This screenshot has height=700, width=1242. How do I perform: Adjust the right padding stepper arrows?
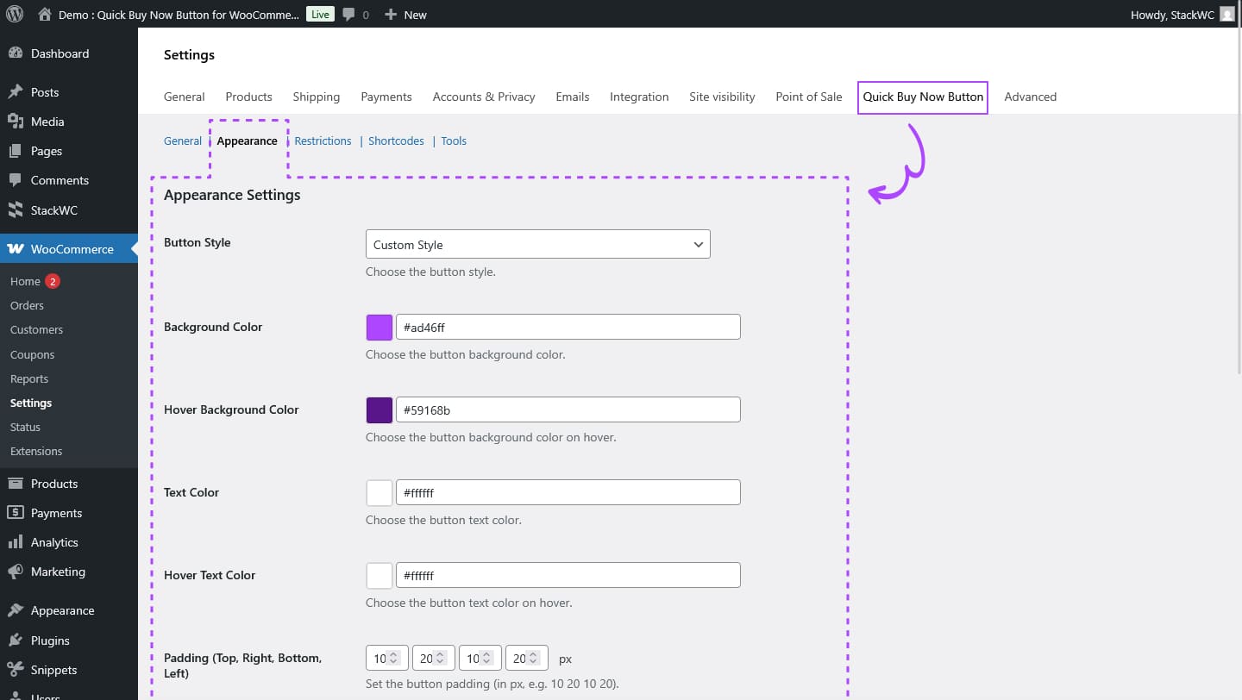pyautogui.click(x=440, y=659)
